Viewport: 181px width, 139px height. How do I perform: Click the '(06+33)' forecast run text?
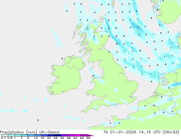tap(171, 132)
